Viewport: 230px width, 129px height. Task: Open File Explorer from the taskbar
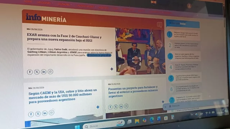tap(137, 121)
